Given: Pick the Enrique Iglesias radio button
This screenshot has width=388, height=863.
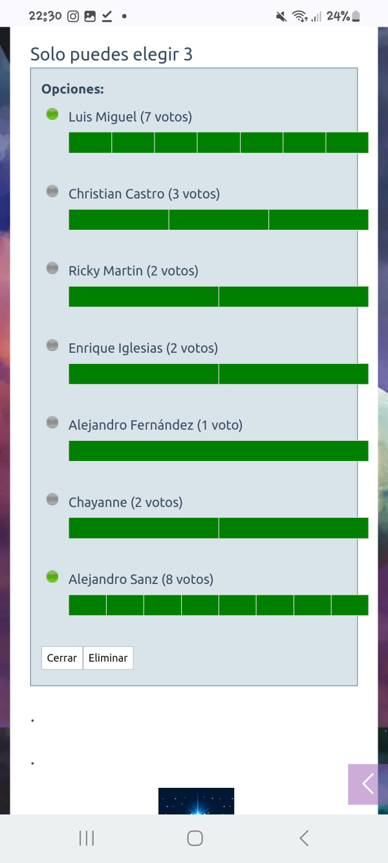Looking at the screenshot, I should [52, 346].
